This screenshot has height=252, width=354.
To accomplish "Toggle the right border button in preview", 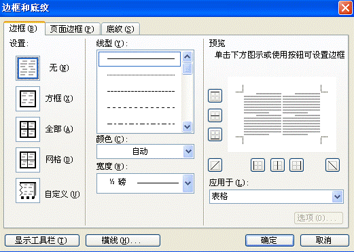I will 296,165.
